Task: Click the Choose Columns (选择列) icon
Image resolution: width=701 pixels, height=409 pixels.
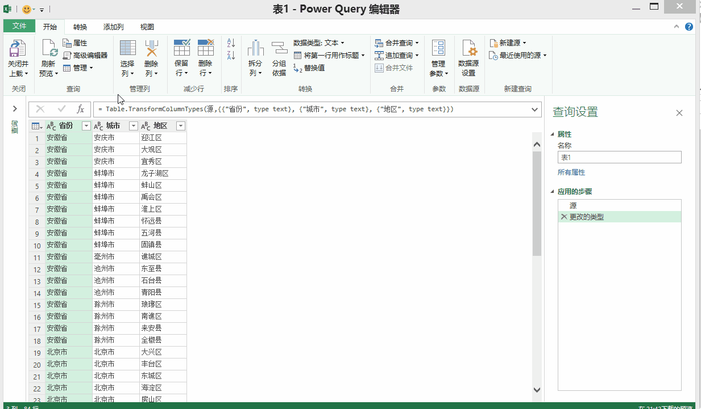Action: 127,49
